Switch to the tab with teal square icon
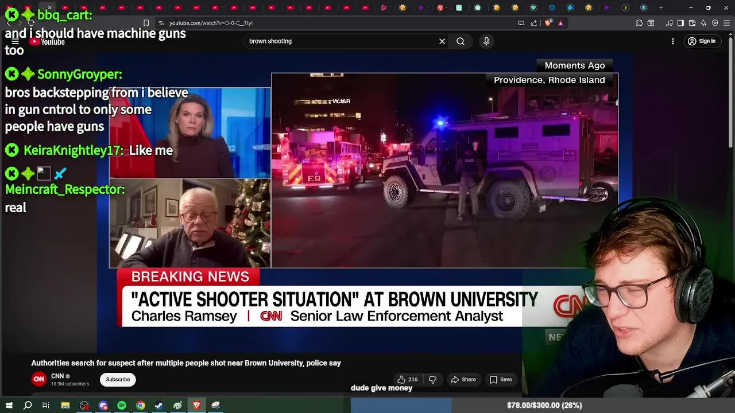Viewport: 735px width, 413px height. 459,7
